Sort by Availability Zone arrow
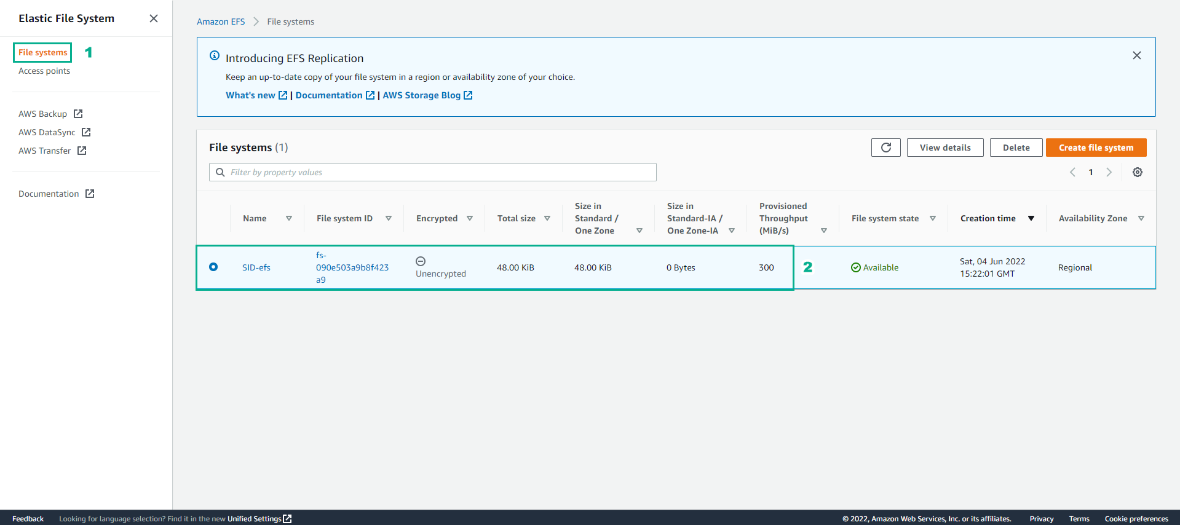This screenshot has width=1180, height=525. (x=1141, y=218)
